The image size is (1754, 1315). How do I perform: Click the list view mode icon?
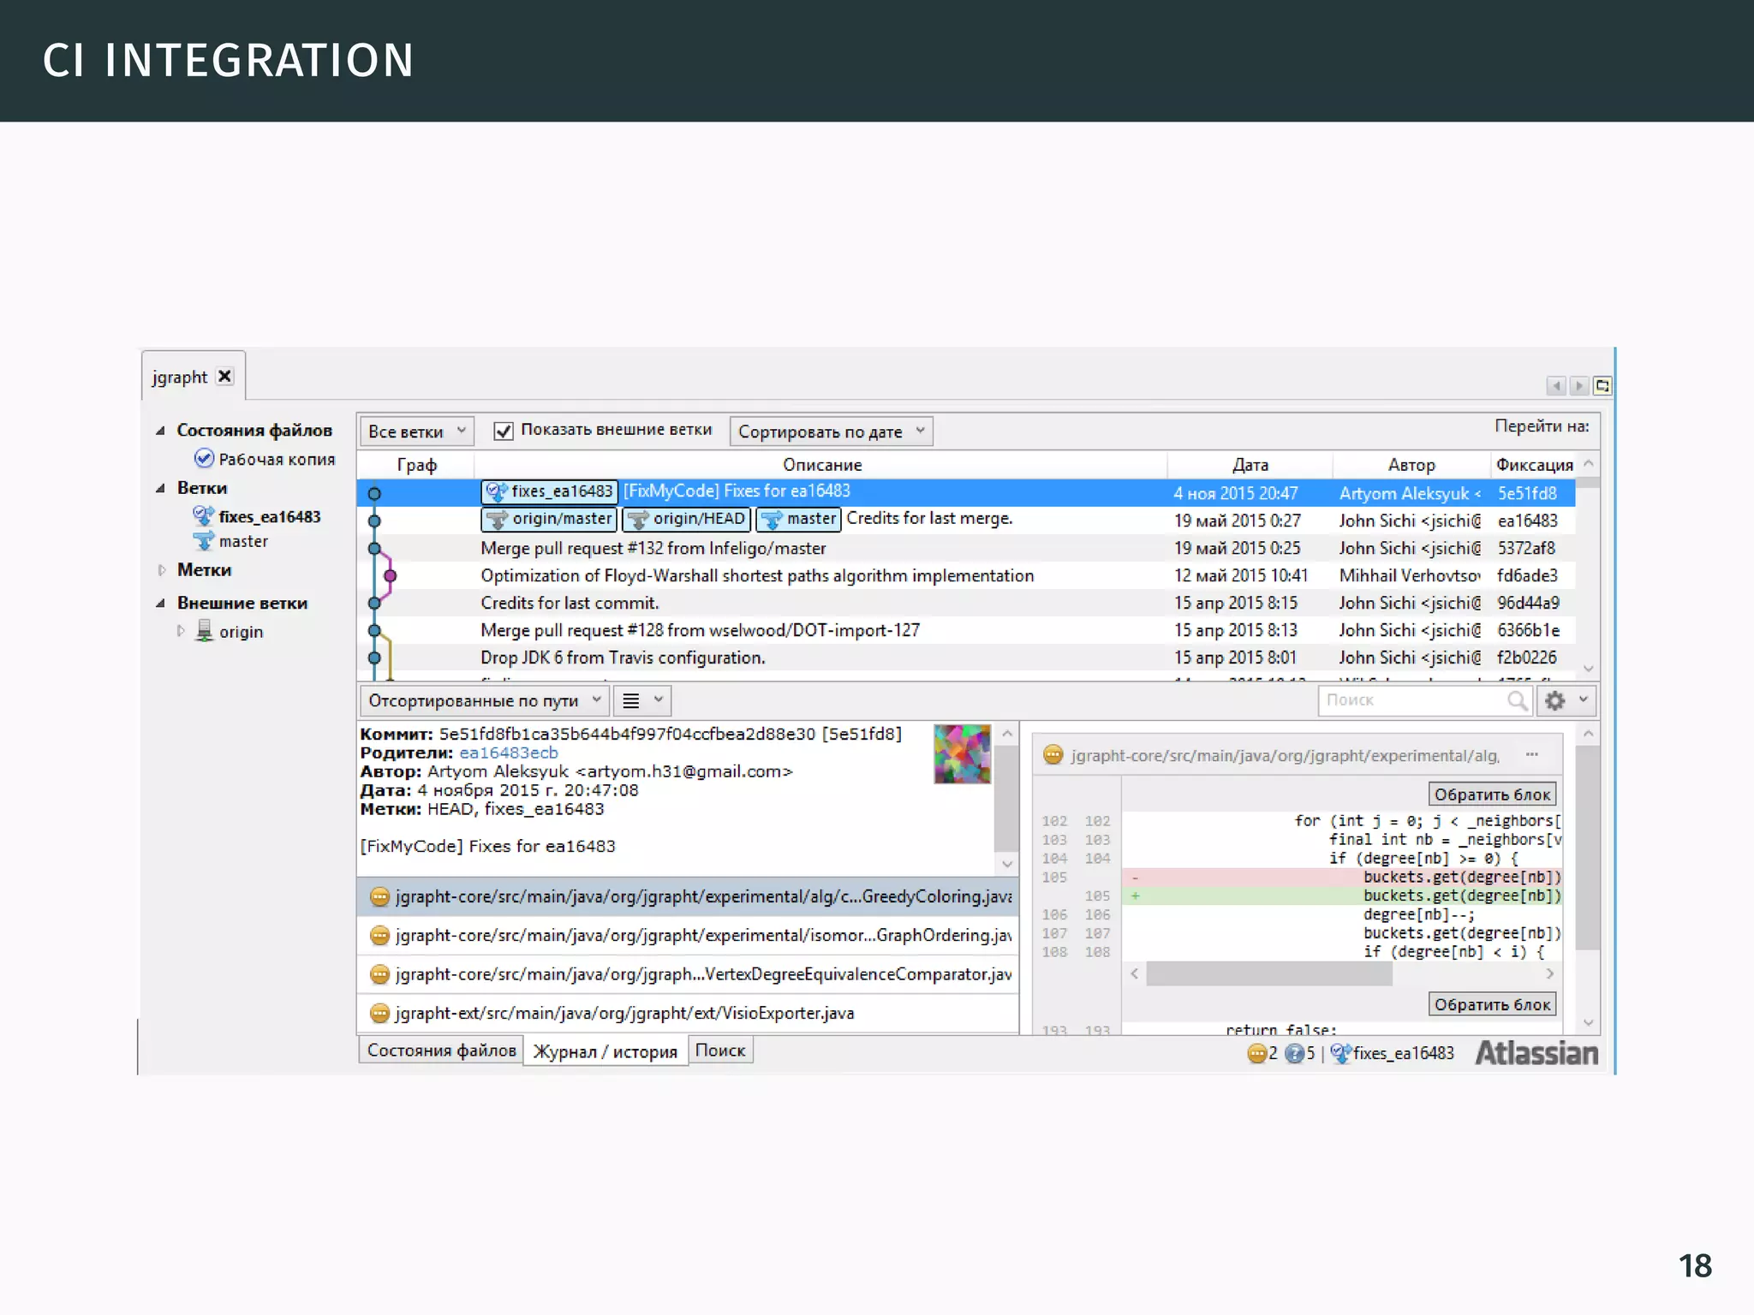coord(631,701)
